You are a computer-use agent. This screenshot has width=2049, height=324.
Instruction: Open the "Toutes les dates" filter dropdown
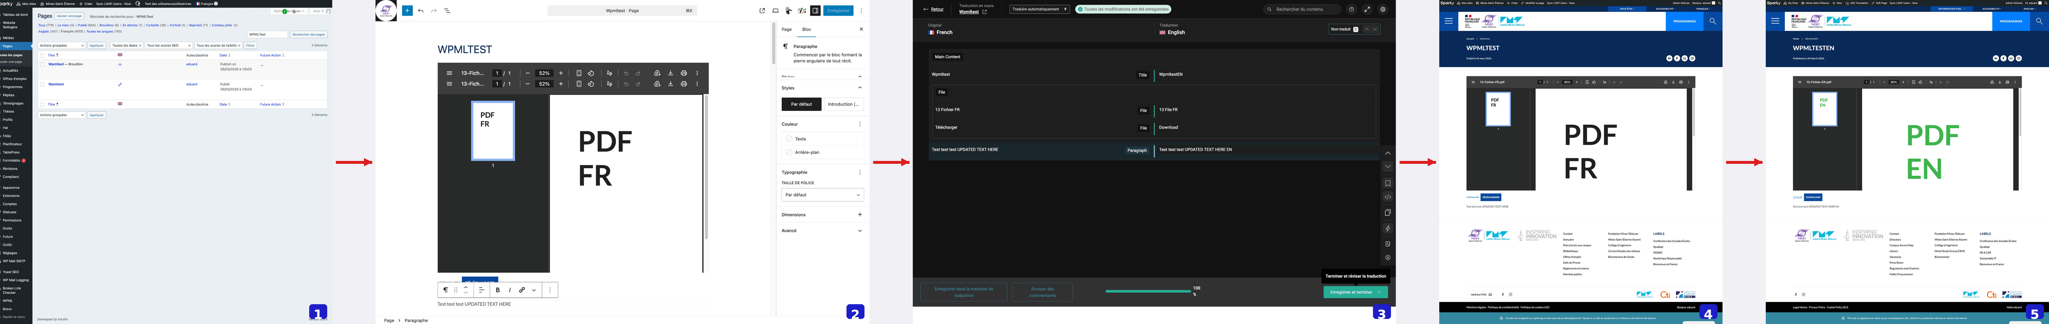126,45
